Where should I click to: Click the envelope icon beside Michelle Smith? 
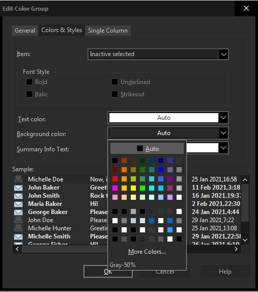click(x=18, y=236)
